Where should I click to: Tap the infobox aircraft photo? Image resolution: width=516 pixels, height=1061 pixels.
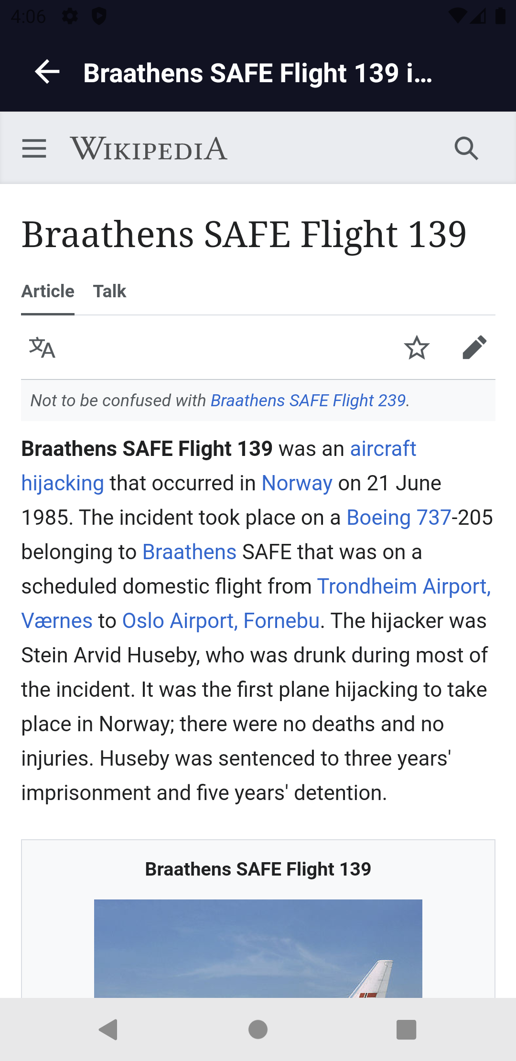click(x=258, y=948)
